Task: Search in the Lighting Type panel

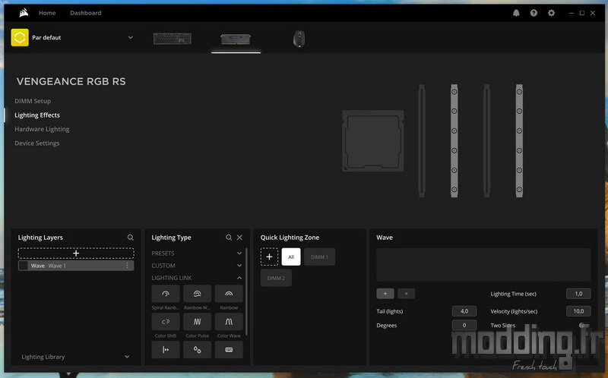Action: (229, 238)
